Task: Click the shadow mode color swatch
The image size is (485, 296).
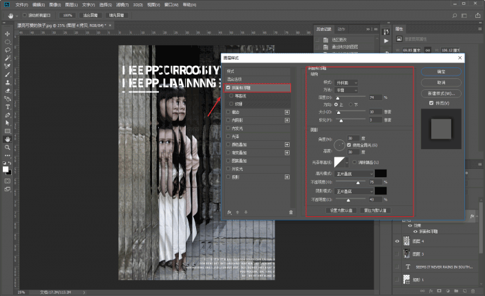Action: point(380,191)
